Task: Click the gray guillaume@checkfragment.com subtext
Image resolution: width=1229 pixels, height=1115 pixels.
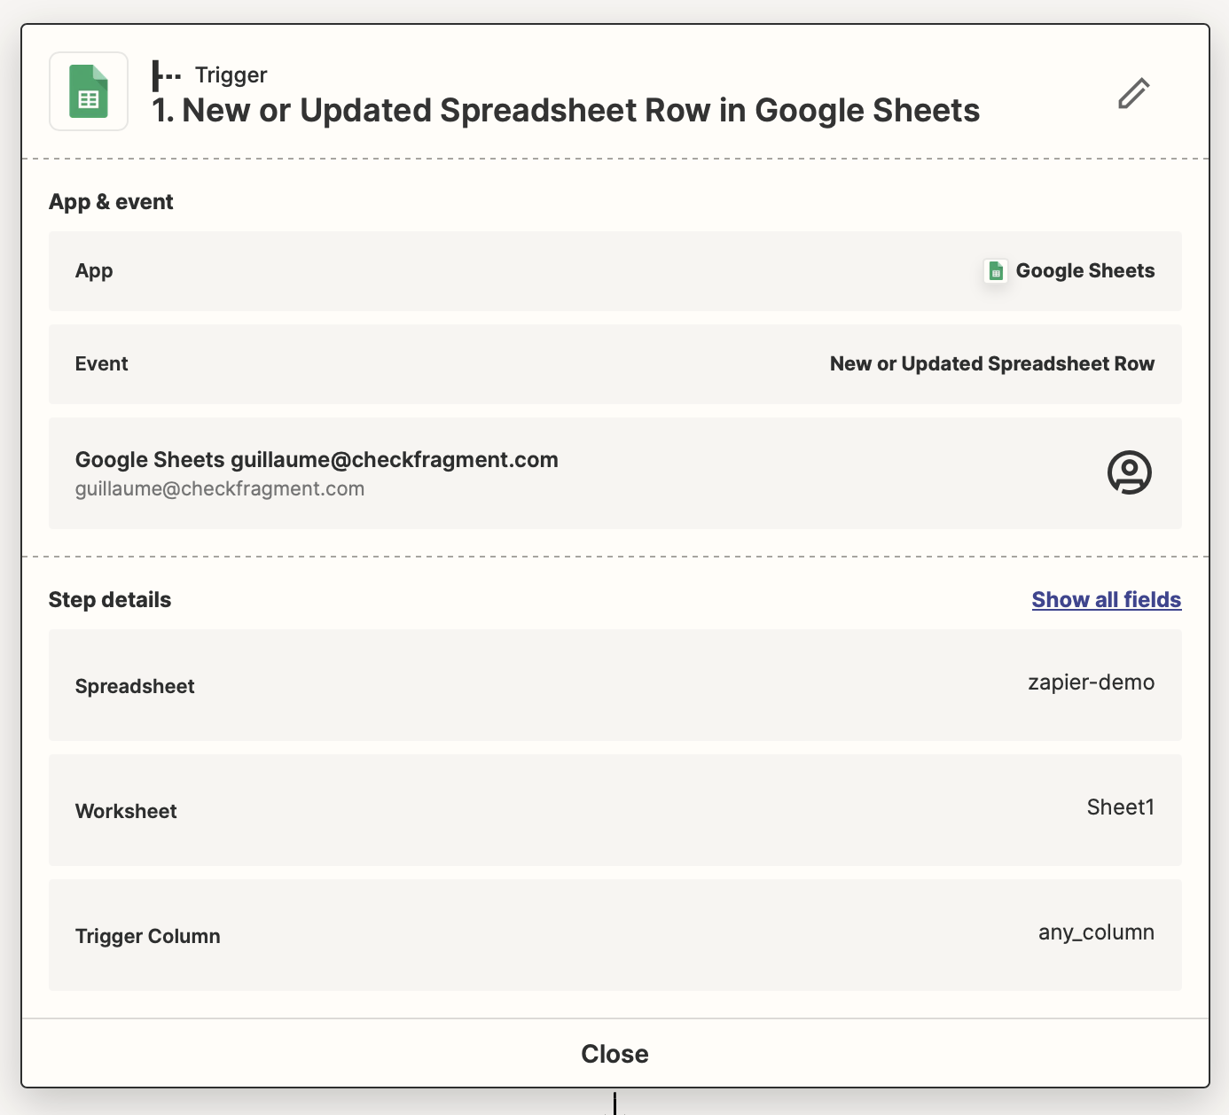Action: click(220, 489)
